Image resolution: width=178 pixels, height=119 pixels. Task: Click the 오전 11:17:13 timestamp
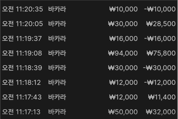coord(21,112)
